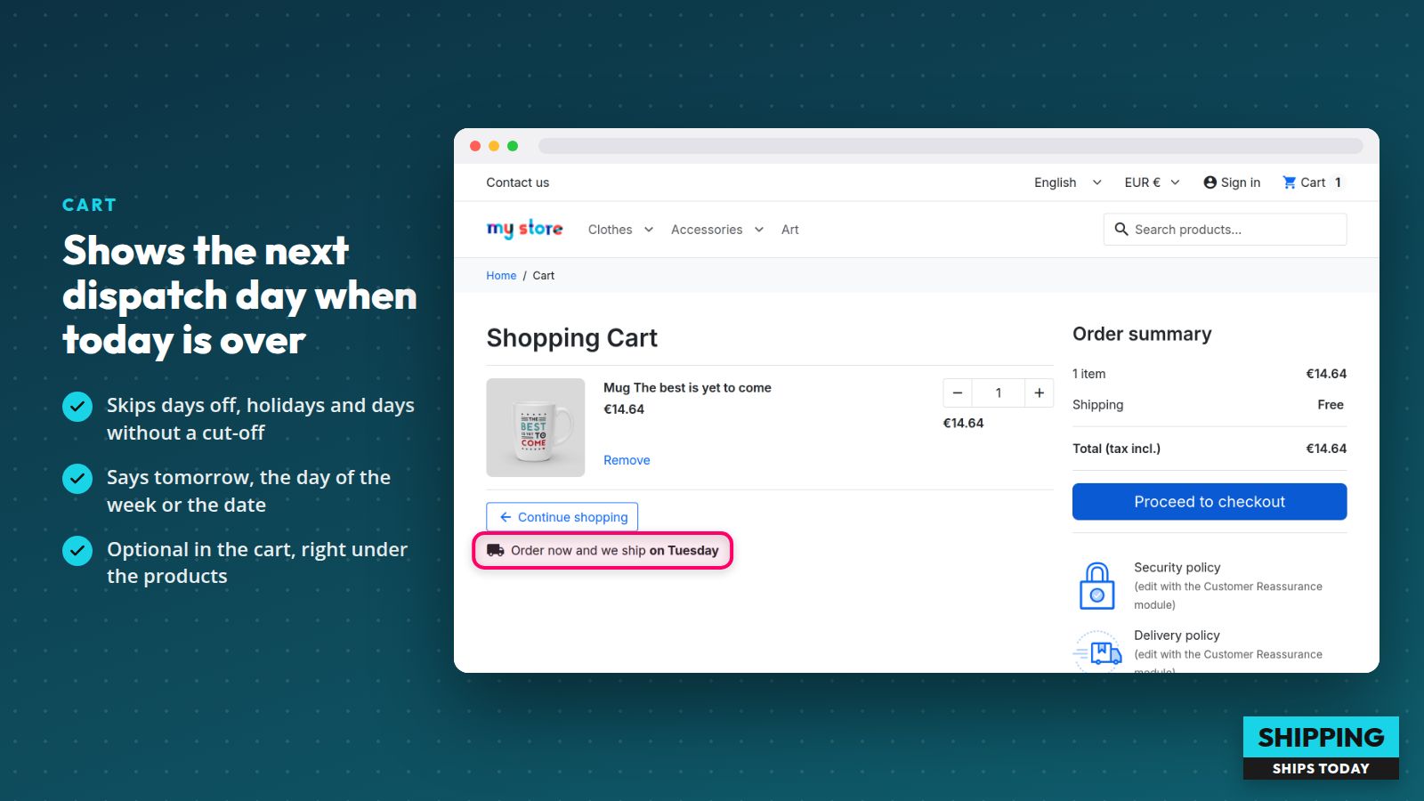Click the Security policy padlock icon
1424x801 pixels.
pyautogui.click(x=1096, y=586)
